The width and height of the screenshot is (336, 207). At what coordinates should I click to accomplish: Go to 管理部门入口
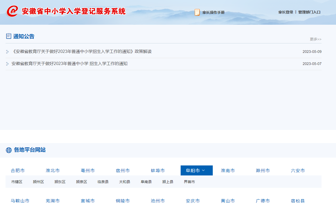coord(309,12)
